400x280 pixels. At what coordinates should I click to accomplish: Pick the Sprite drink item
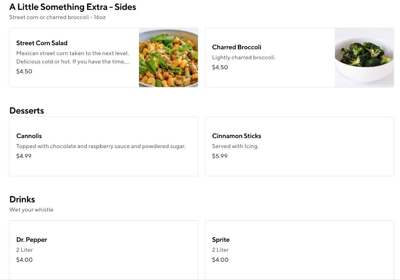(x=221, y=240)
